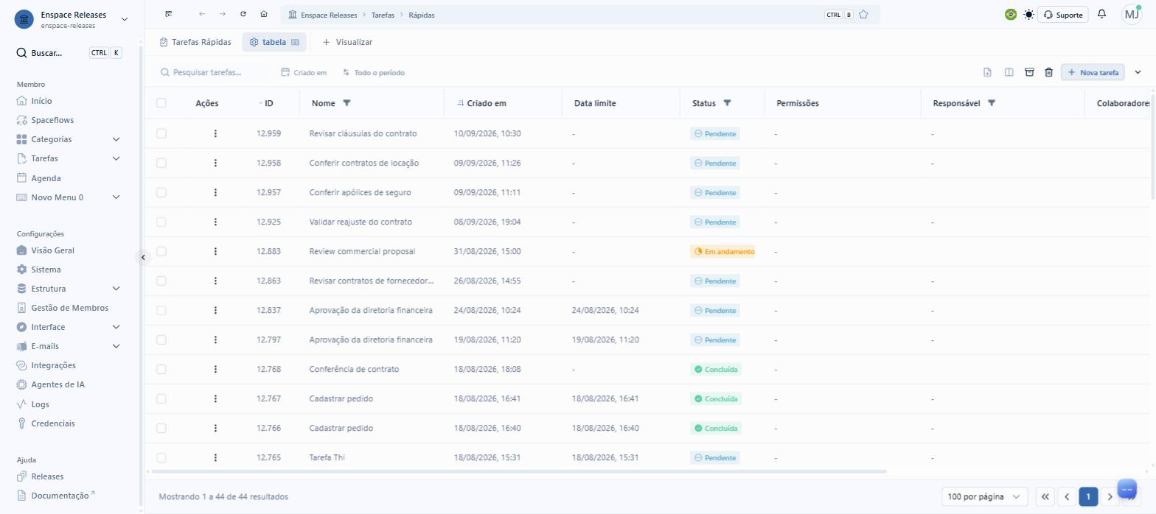
Task: Open Suporte button
Action: tap(1063, 14)
